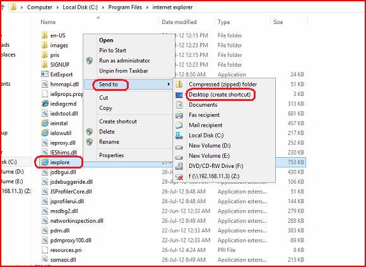Click the JSProfilerCore.dll file icon
Image resolution: width=366 pixels, height=267 pixels.
tap(45, 192)
